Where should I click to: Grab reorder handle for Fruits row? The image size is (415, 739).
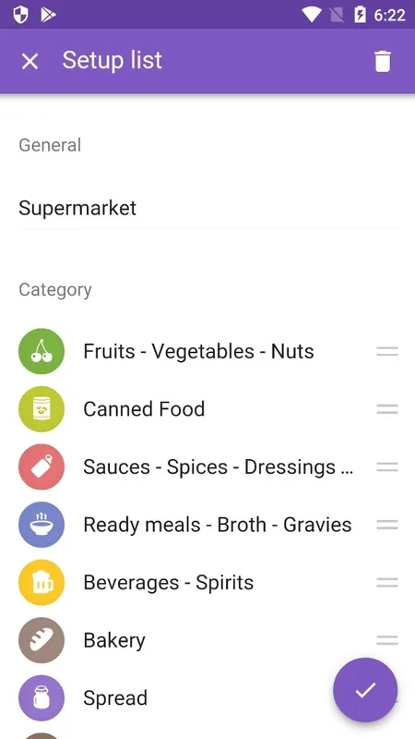pyautogui.click(x=387, y=351)
